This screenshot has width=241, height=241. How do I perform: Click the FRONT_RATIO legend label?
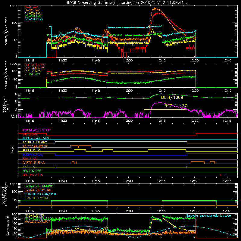point(34,215)
